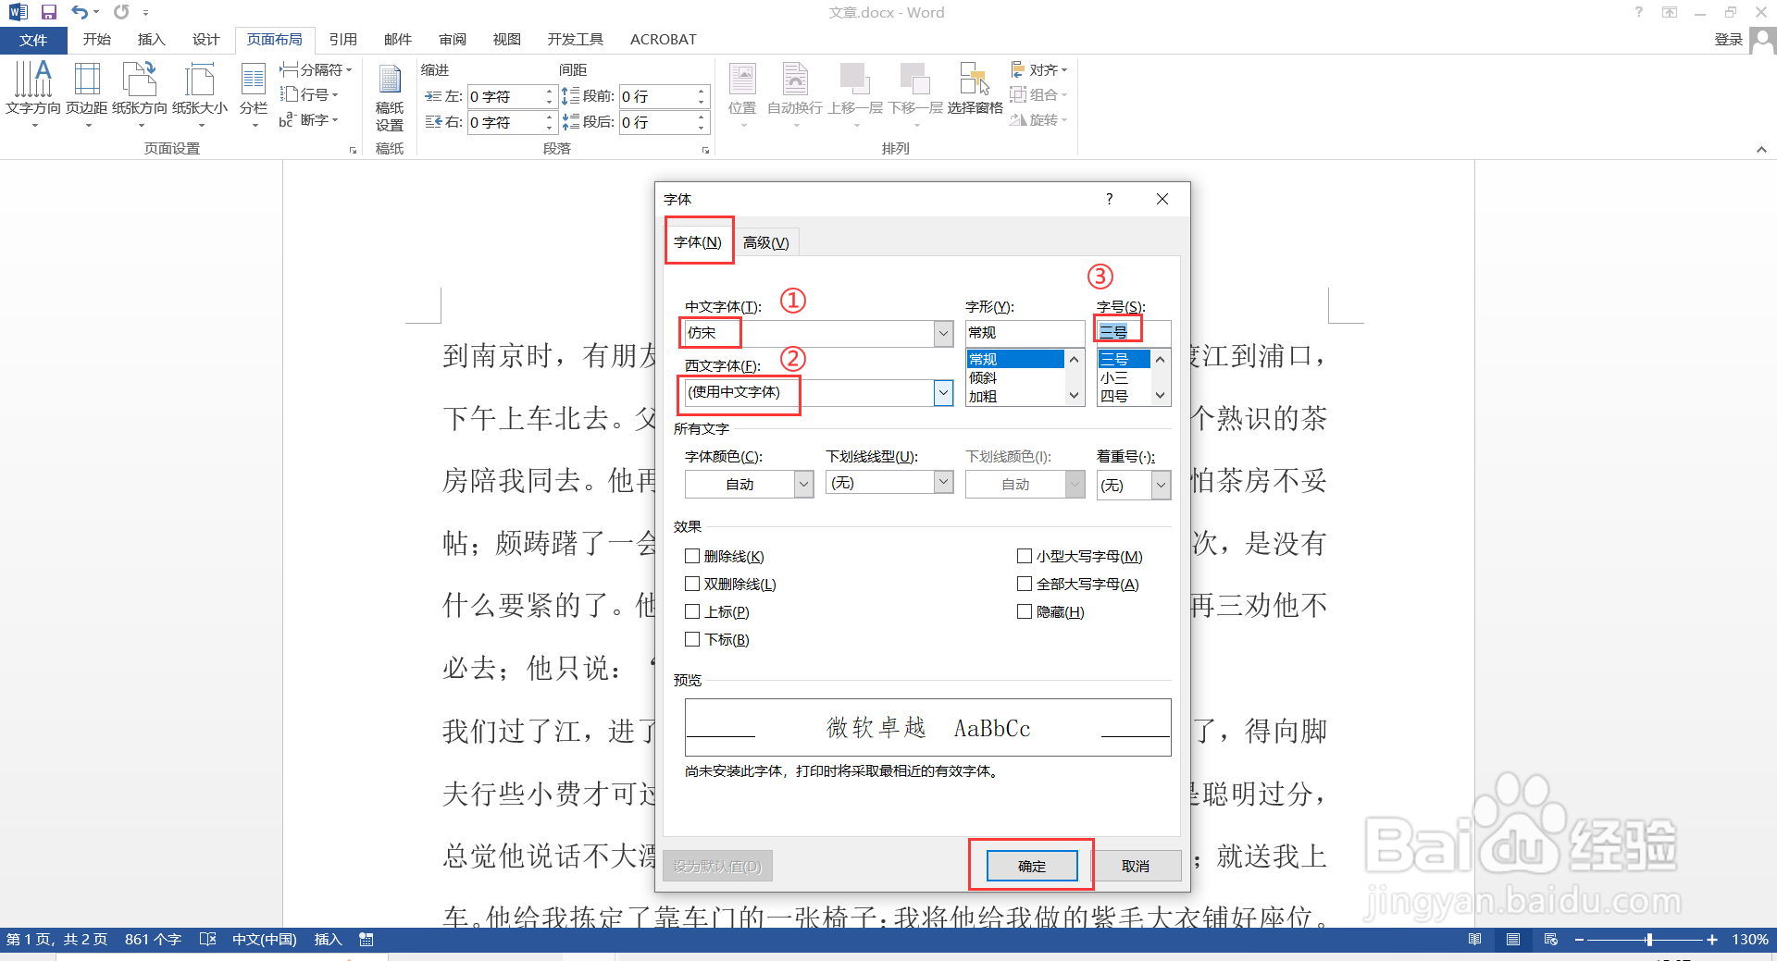Open the Align (对齐) menu
1777x961 pixels.
(x=1039, y=69)
